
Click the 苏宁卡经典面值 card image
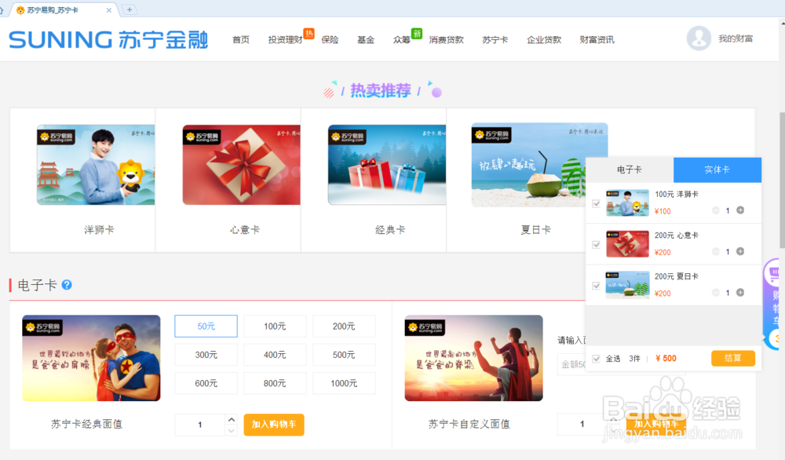(x=91, y=358)
